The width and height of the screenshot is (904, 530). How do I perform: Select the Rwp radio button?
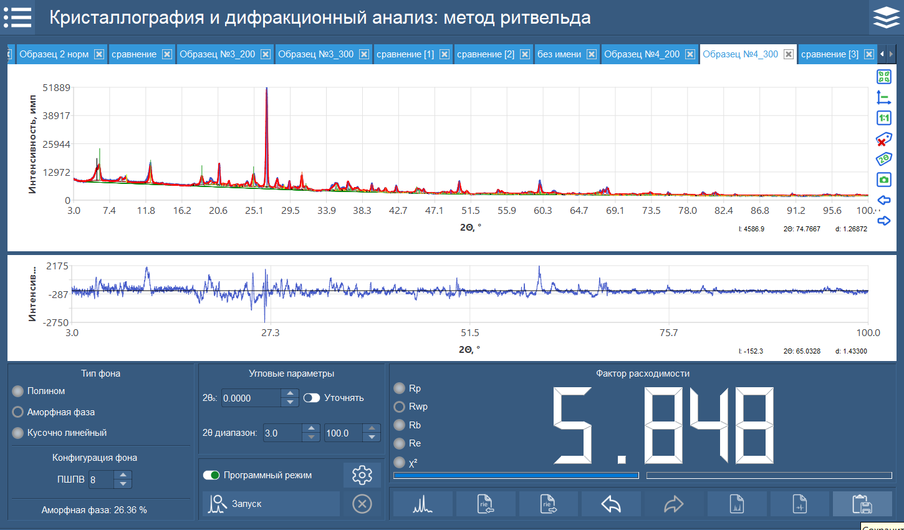pos(400,407)
